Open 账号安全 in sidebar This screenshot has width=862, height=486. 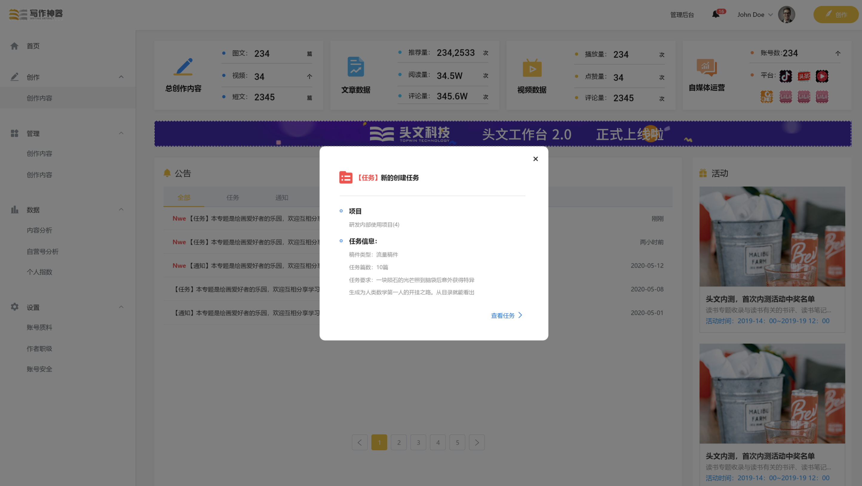point(39,369)
